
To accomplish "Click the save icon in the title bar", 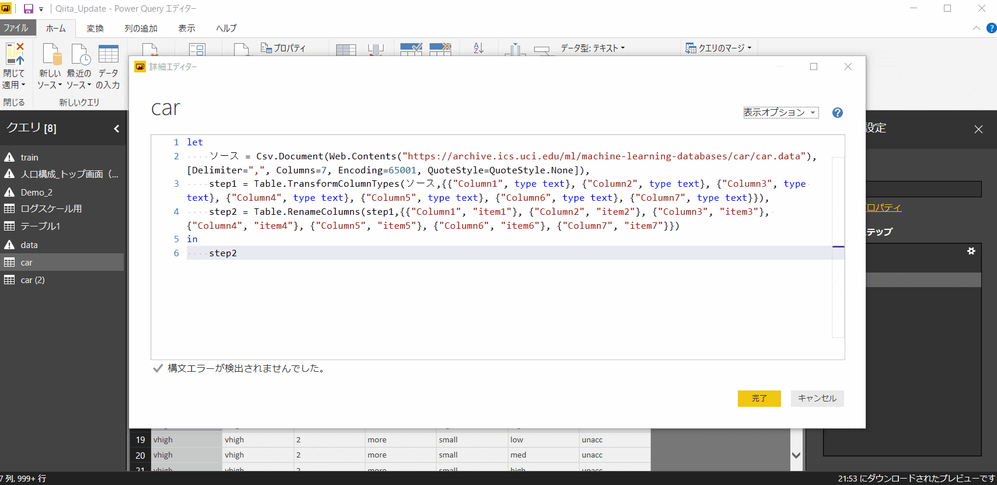I will [x=28, y=9].
